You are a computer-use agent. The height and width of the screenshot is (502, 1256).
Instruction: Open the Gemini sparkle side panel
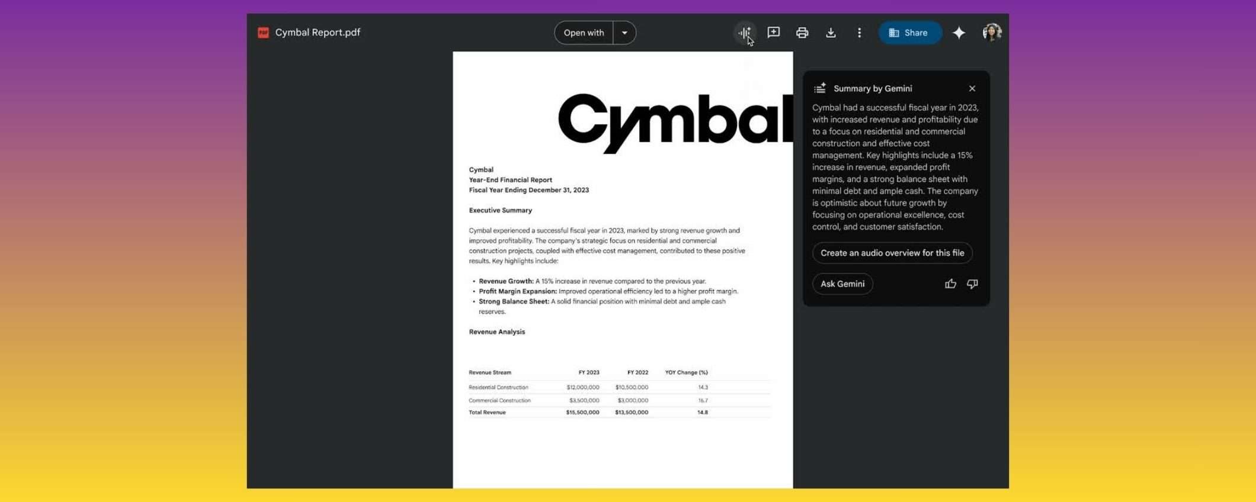(959, 33)
